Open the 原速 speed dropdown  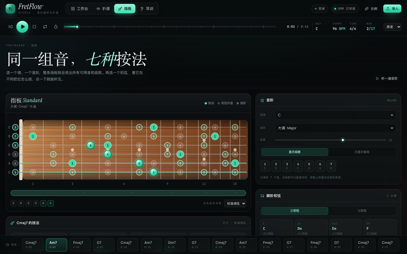[x=392, y=27]
